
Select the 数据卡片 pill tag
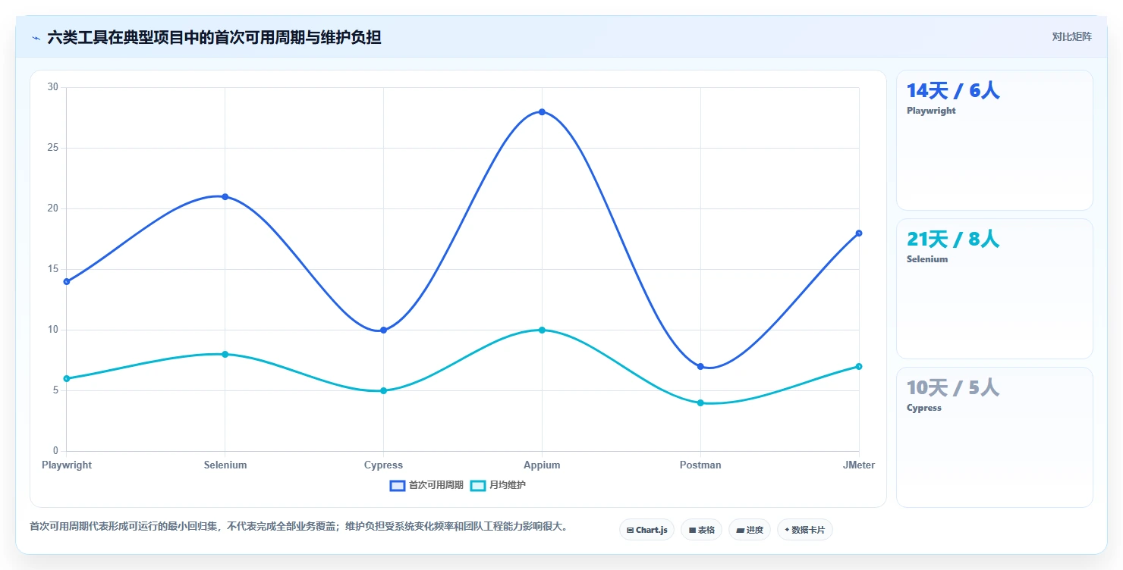804,530
